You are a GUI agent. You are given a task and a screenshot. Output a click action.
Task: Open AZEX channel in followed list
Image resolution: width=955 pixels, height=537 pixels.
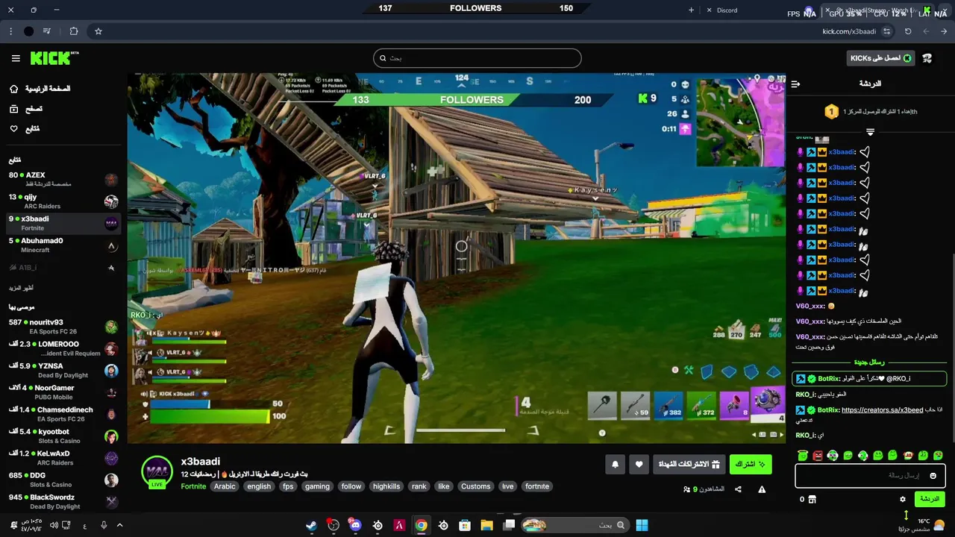tap(63, 180)
